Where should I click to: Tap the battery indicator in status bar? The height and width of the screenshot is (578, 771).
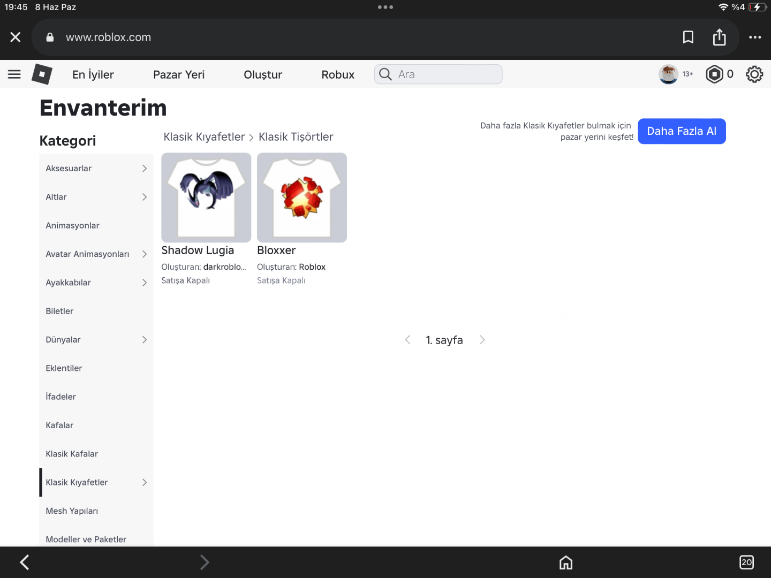pos(757,7)
